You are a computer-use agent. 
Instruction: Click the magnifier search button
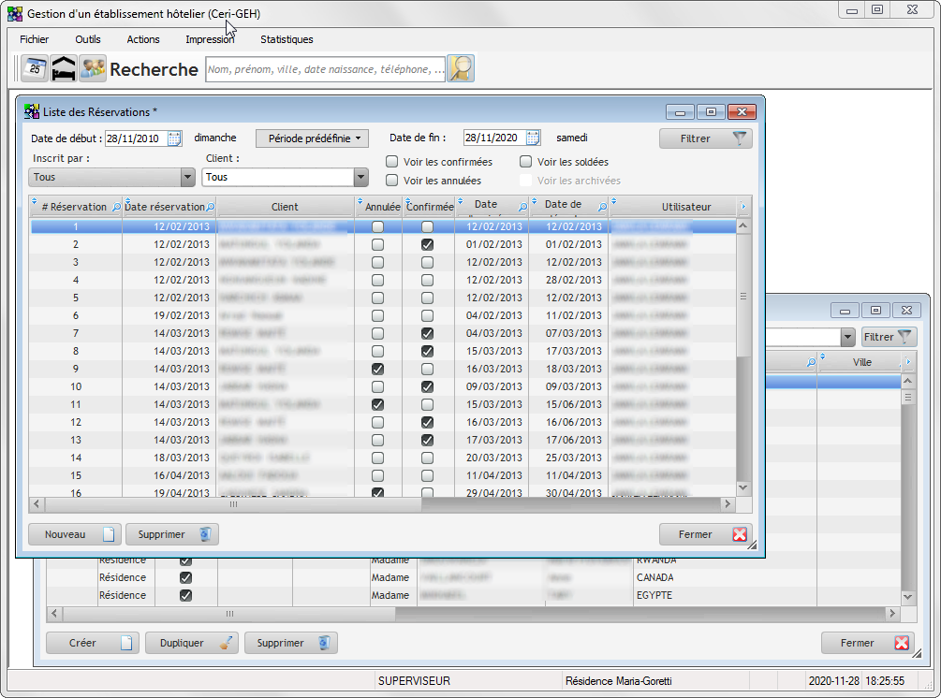click(x=460, y=68)
